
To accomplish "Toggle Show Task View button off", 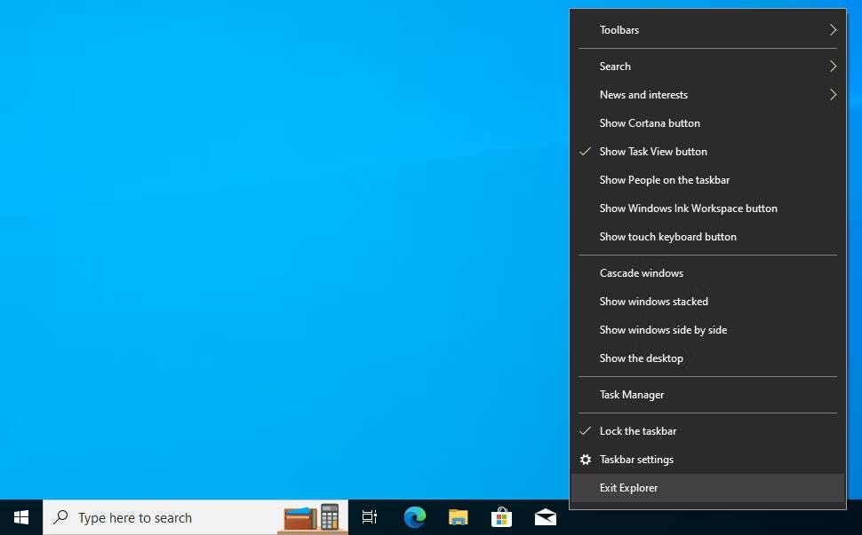I will pyautogui.click(x=653, y=152).
